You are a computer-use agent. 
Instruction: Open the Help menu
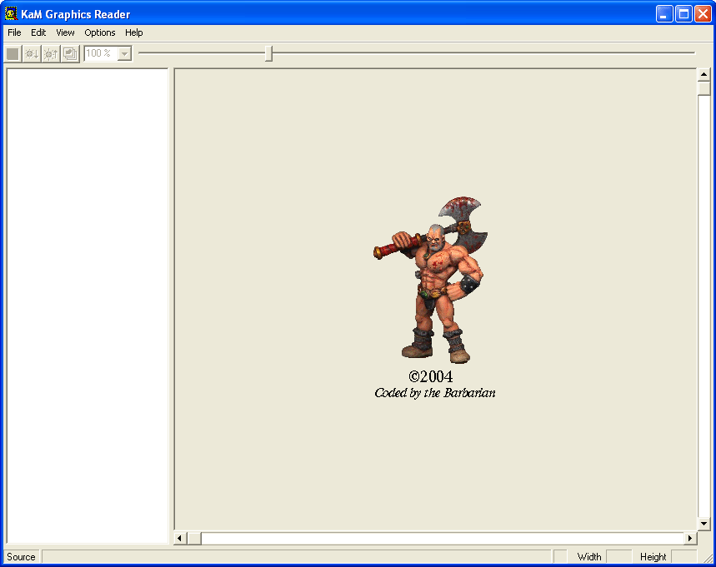click(134, 32)
